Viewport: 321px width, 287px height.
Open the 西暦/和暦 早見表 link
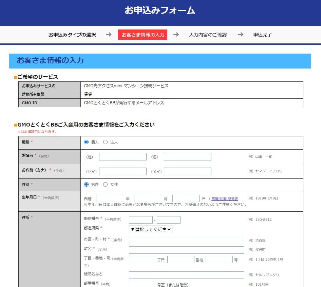tap(225, 199)
